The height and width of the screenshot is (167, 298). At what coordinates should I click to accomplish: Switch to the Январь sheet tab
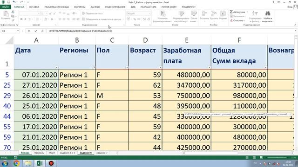pos(25,153)
